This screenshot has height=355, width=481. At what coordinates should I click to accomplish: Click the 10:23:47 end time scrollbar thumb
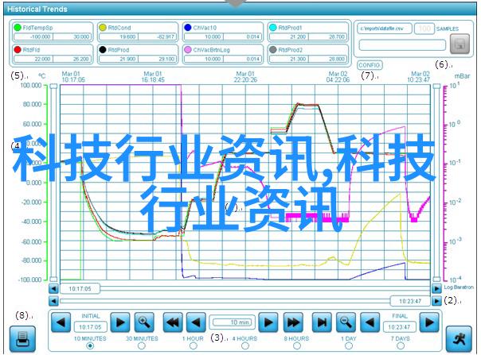pos(410,301)
